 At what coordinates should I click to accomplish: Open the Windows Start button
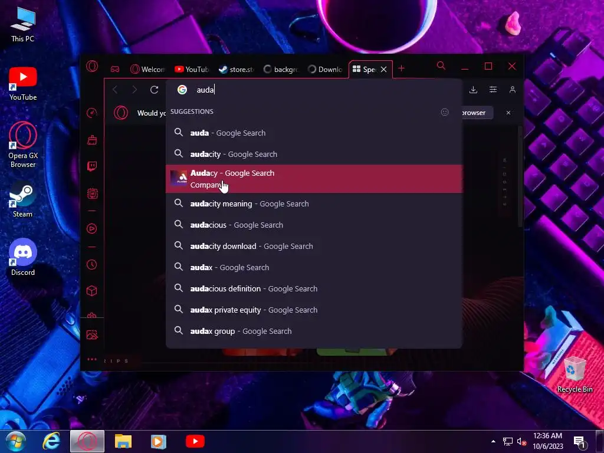[15, 441]
